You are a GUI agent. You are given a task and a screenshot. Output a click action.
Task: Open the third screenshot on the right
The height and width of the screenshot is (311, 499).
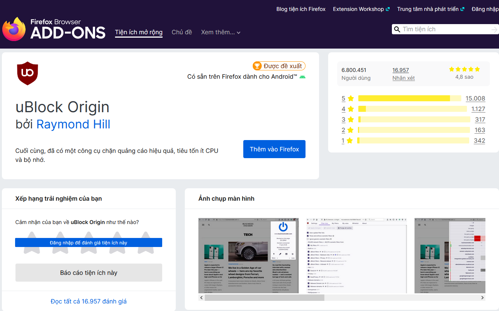450,255
